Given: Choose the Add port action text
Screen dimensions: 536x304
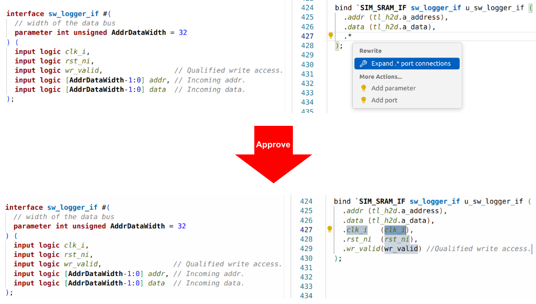Looking at the screenshot, I should click(384, 100).
